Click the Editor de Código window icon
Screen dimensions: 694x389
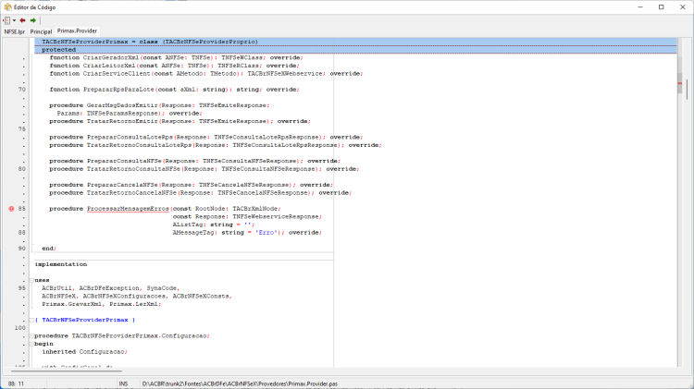(x=7, y=7)
